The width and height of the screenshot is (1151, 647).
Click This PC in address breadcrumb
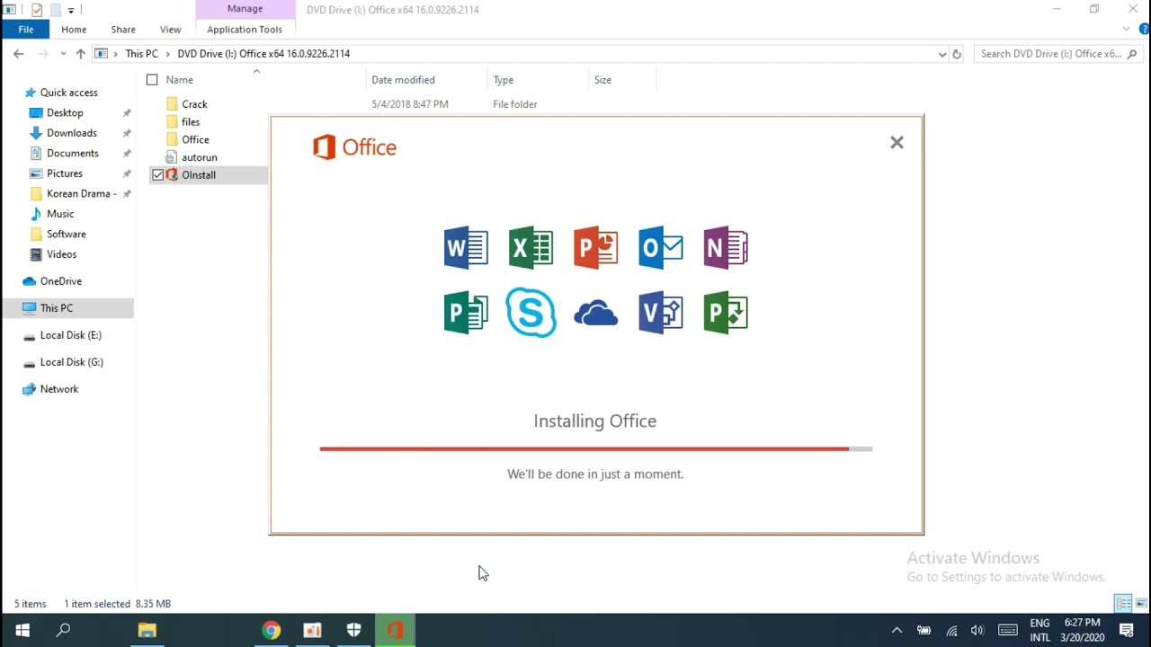click(x=141, y=54)
